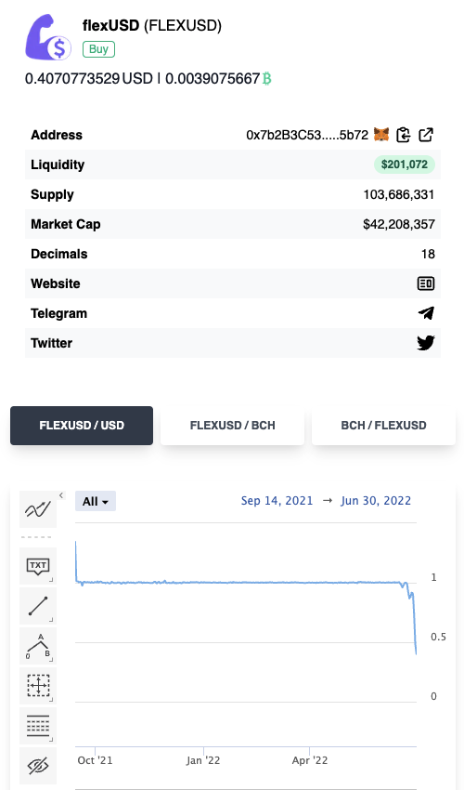This screenshot has width=464, height=790.
Task: Switch to the FLEXUSD / BCH tab
Action: (x=233, y=426)
